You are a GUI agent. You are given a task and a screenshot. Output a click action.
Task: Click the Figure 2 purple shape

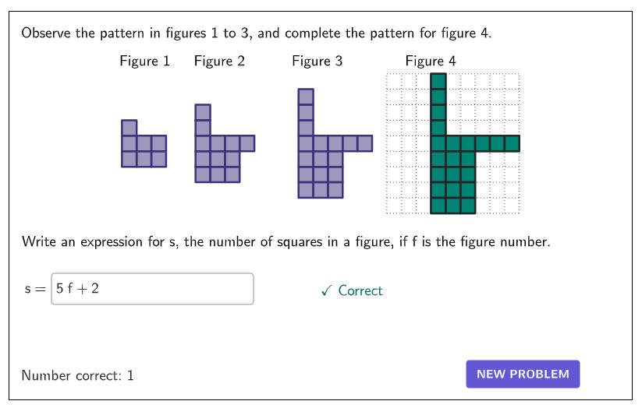click(x=225, y=143)
